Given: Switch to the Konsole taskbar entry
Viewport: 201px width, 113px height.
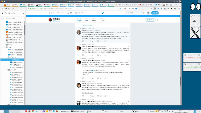Looking at the screenshot, I should tap(78, 111).
